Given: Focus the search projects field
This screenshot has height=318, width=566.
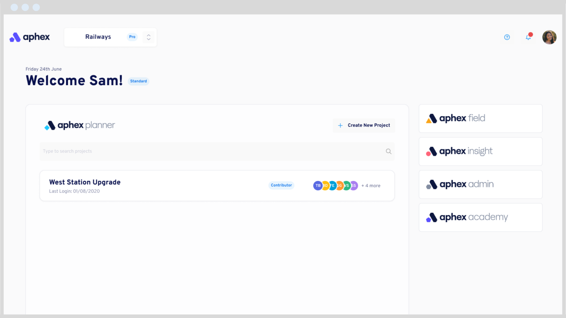Looking at the screenshot, I should pyautogui.click(x=217, y=151).
